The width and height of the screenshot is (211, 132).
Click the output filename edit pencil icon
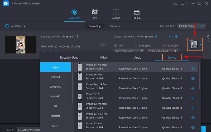tap(156, 37)
